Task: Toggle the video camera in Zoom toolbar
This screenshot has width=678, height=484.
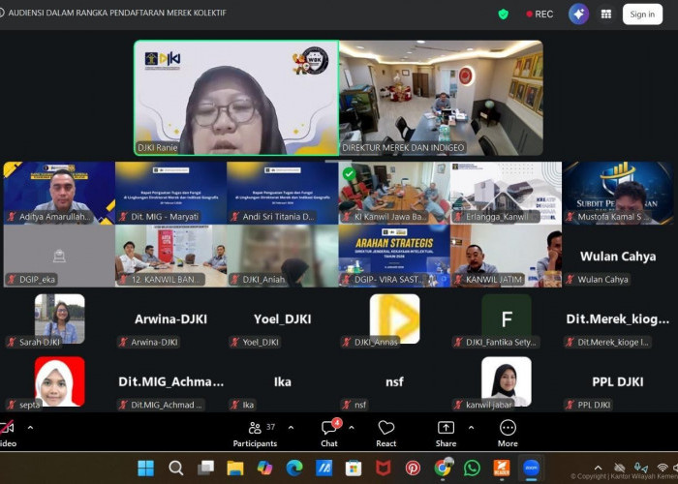Action: [7, 435]
